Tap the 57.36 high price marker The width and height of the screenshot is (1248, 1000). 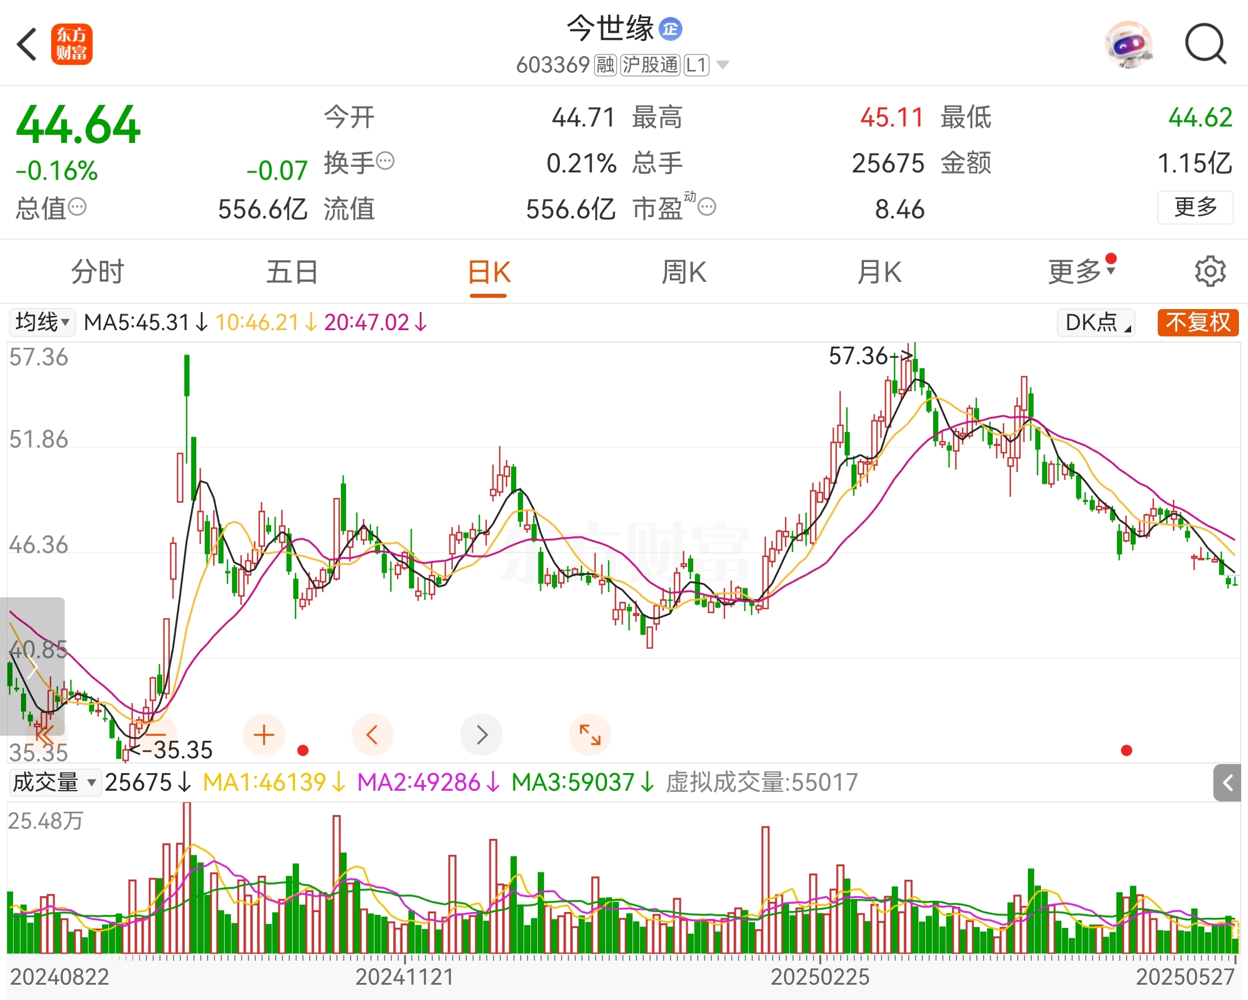coord(870,355)
